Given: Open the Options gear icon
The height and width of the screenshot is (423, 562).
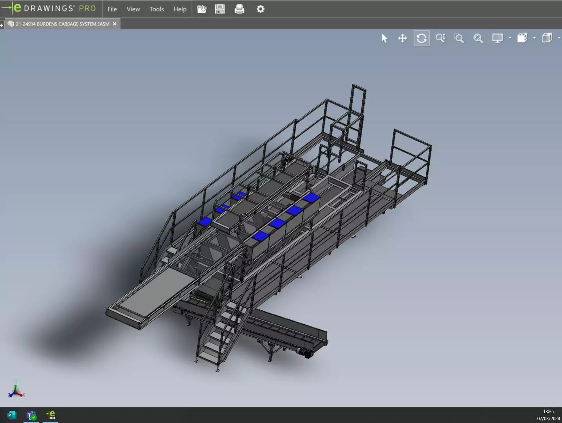Looking at the screenshot, I should 260,9.
